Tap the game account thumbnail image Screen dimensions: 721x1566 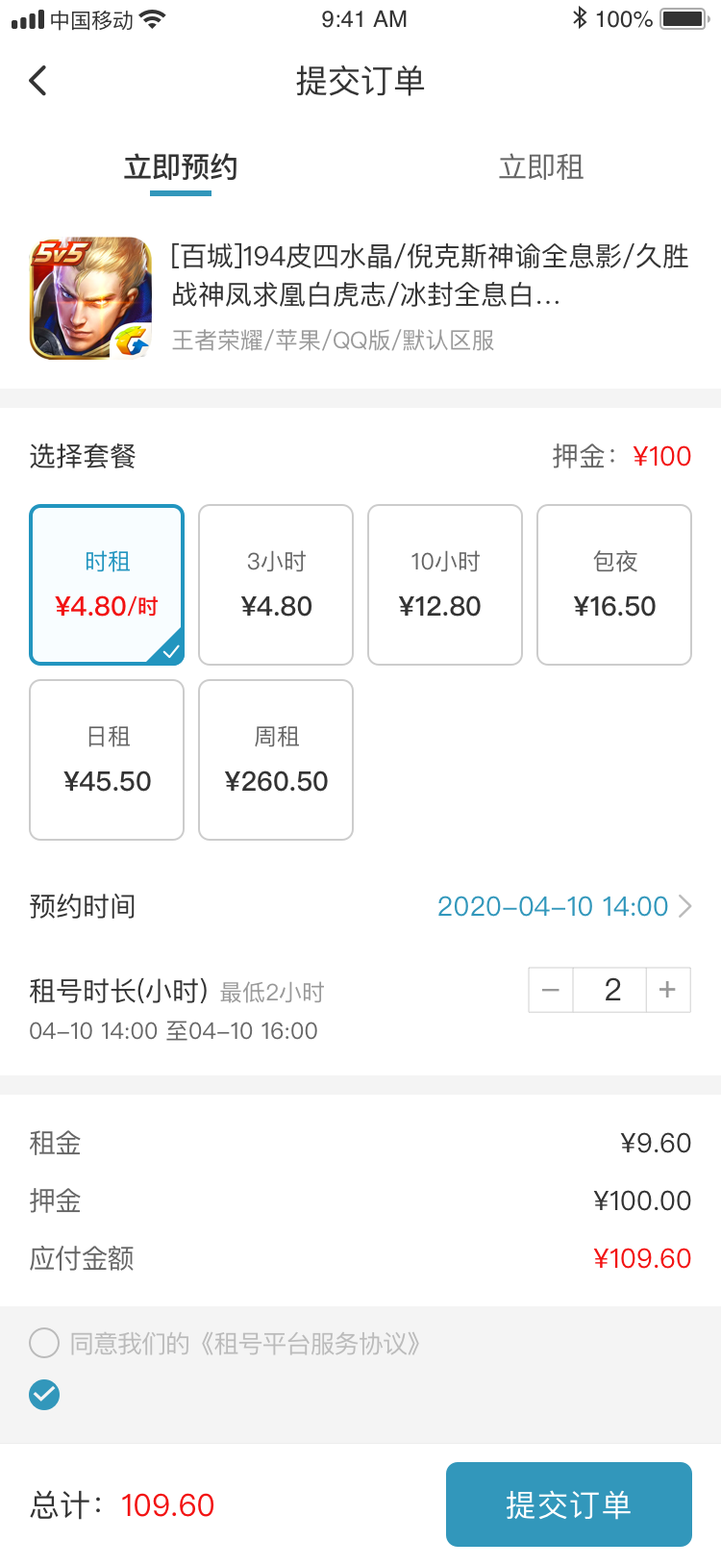[x=91, y=298]
